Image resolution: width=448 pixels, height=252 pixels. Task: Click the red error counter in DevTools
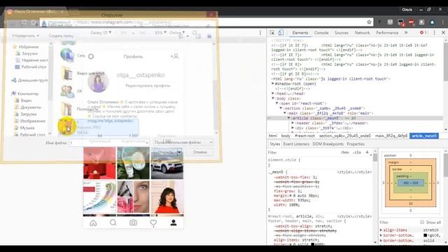pyautogui.click(x=423, y=33)
